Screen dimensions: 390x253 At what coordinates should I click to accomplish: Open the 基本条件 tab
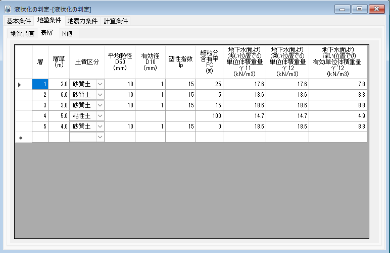tap(19, 21)
